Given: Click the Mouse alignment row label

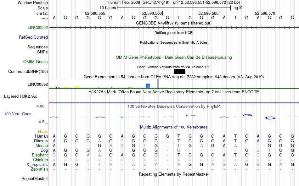Looking at the screenshot, I should (x=42, y=146).
